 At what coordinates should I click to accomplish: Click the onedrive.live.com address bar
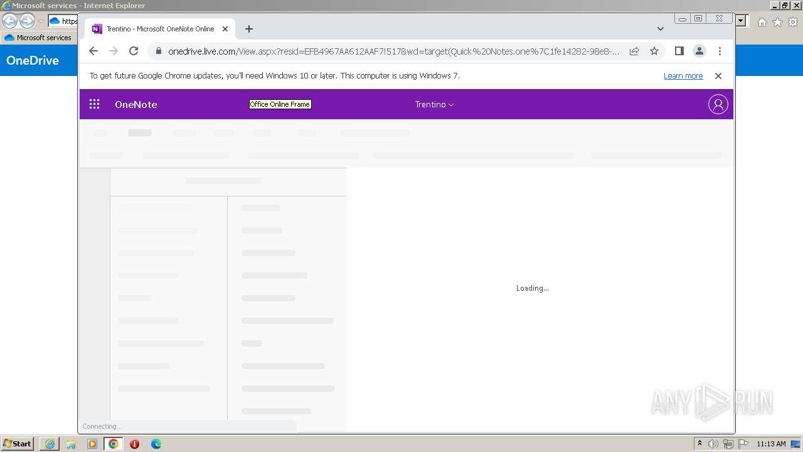(x=393, y=51)
